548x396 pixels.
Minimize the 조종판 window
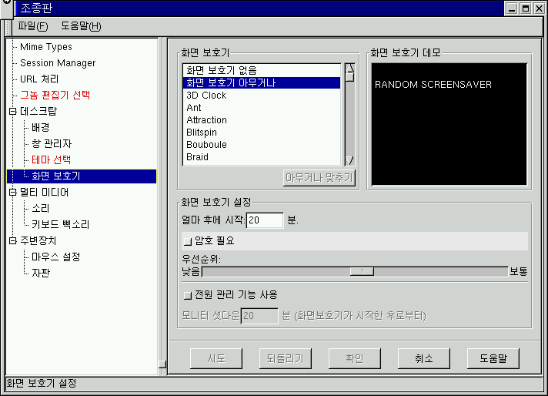512,8
